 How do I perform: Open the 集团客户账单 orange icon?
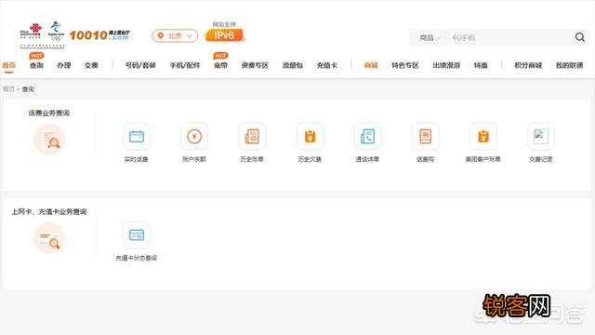[483, 137]
